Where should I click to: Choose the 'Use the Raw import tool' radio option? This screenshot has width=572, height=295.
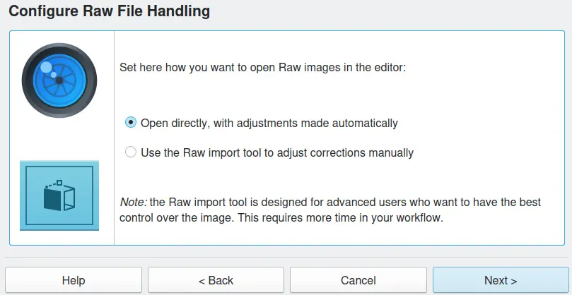(130, 152)
